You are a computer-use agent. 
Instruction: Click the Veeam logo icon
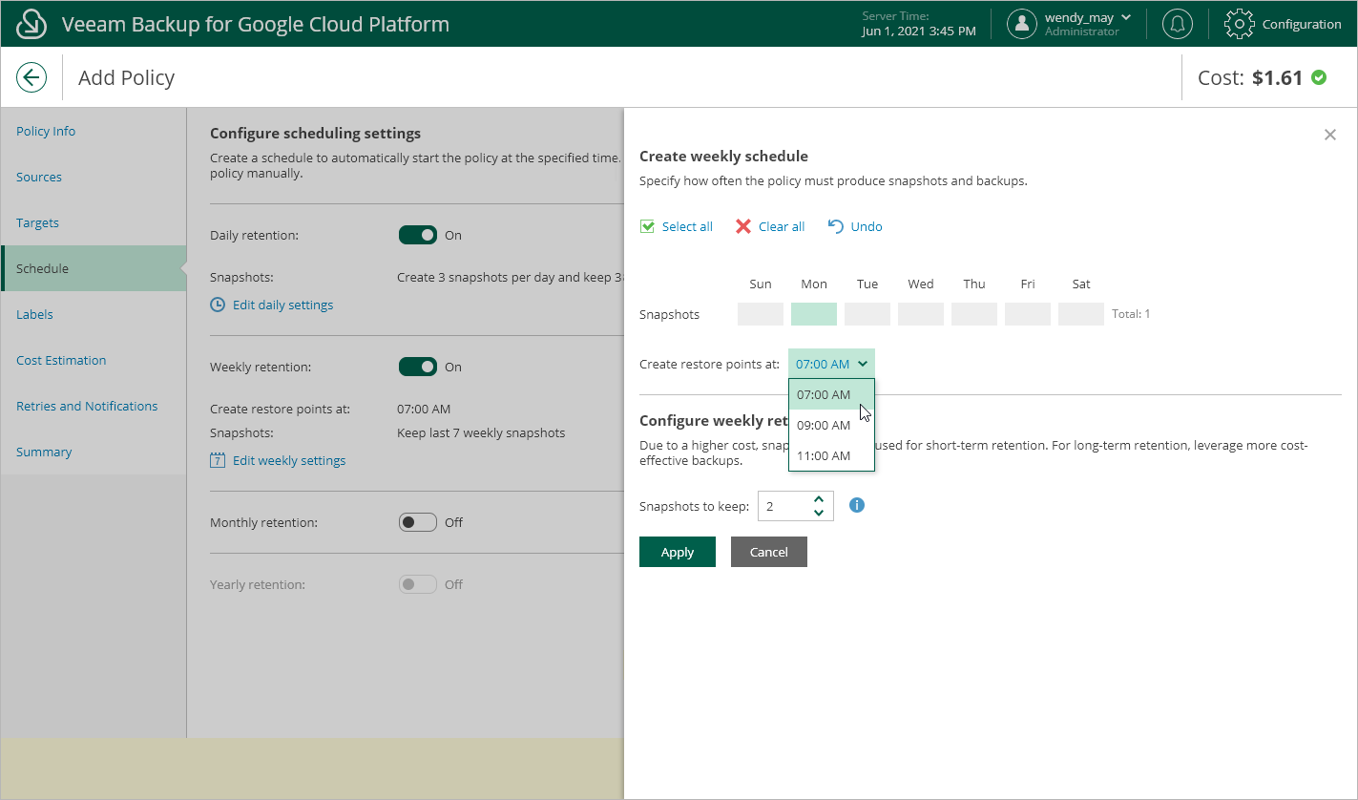pos(32,24)
